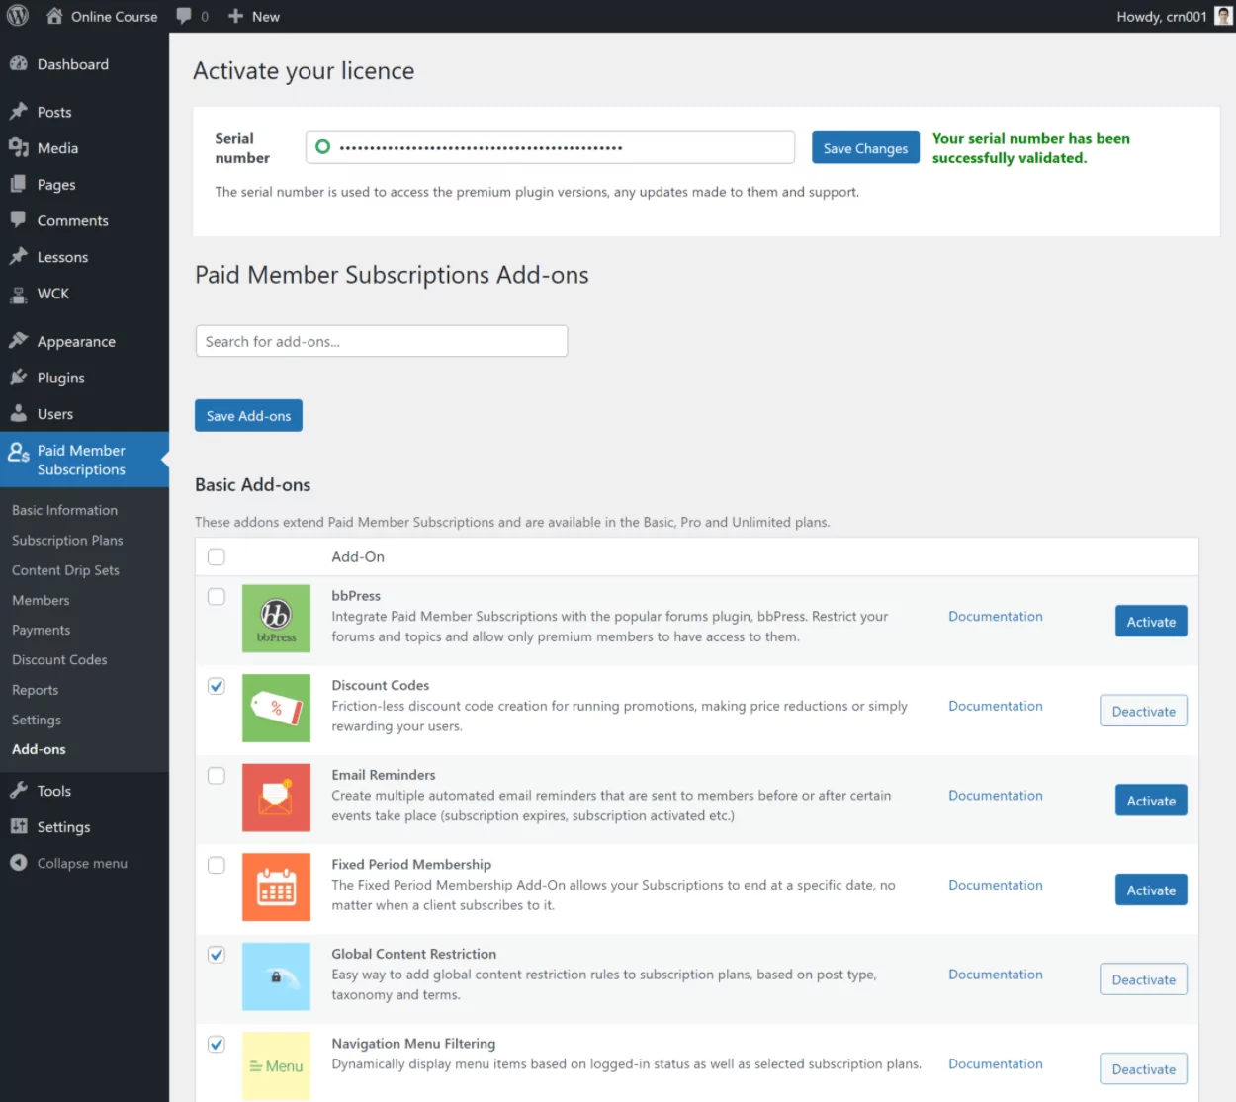Click the bbPress add-on thumbnail
Screen dimensions: 1236x1102
276,619
